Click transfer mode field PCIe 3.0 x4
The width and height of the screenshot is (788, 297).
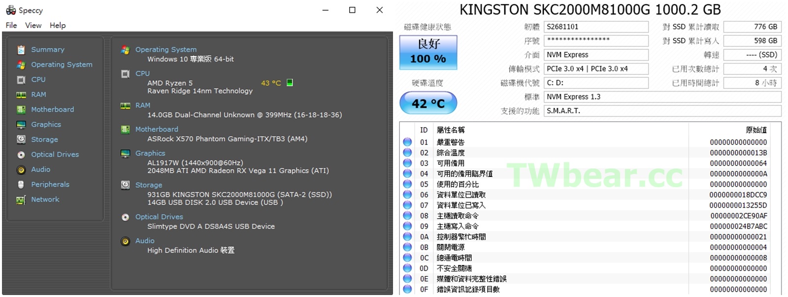(x=596, y=68)
